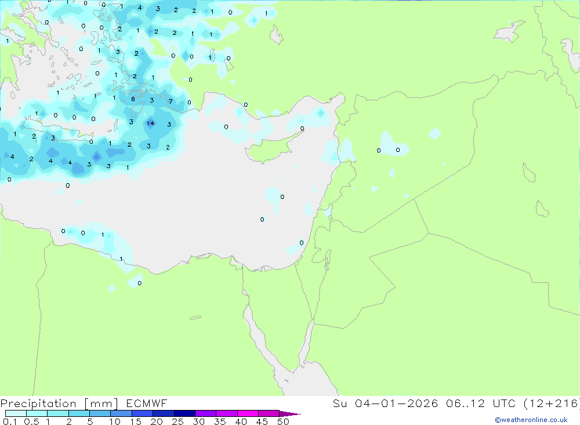The image size is (580, 425).
Task: Click the '10' legend scale label
Action: (x=115, y=422)
